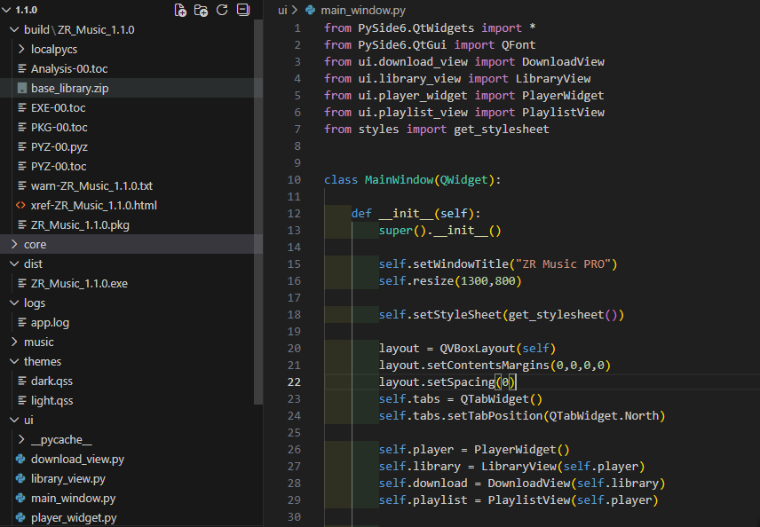Open the dark.qss theme file
This screenshot has height=527, width=760.
tap(51, 381)
